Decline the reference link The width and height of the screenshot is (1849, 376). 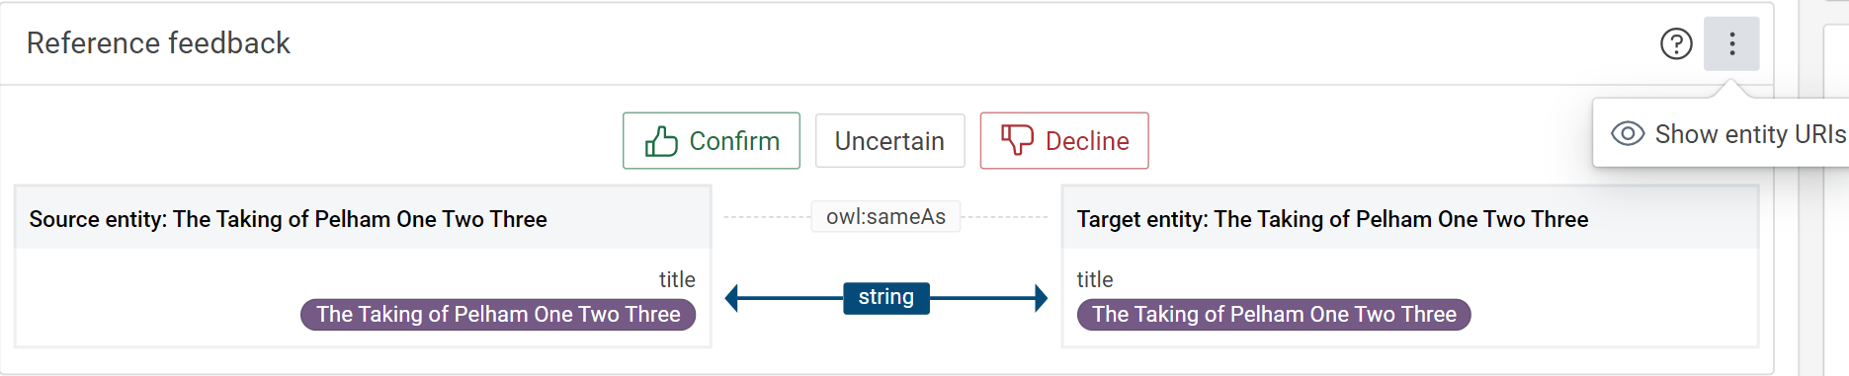pos(1064,141)
